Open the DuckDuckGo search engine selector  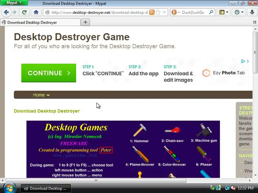pos(175,12)
